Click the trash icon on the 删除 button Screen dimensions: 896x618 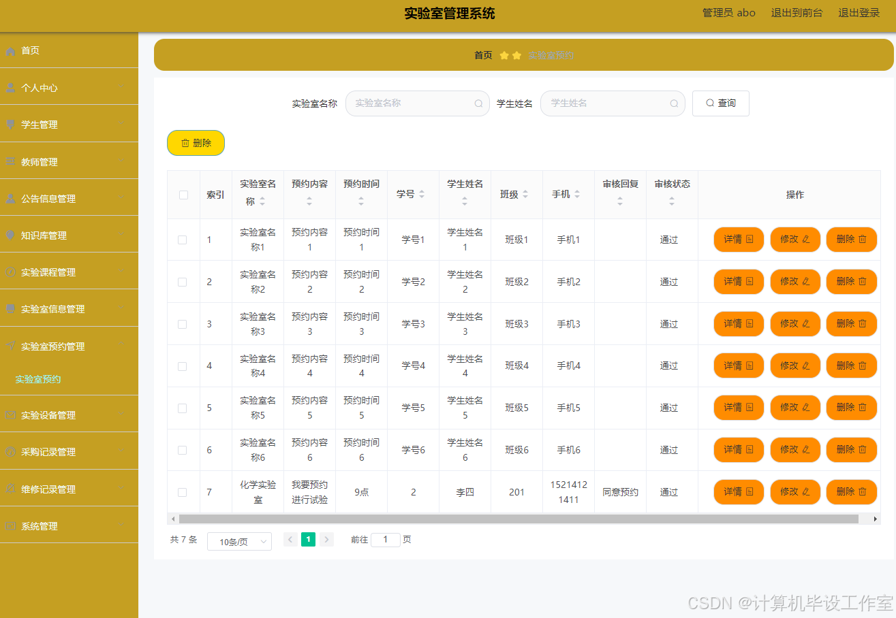[185, 143]
